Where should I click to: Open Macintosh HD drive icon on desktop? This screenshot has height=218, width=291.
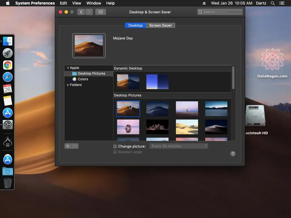click(255, 116)
